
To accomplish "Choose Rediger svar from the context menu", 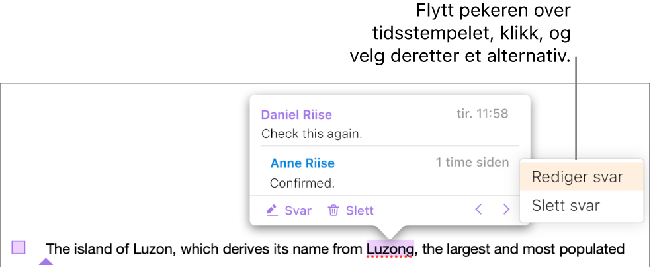I will pos(577,178).
